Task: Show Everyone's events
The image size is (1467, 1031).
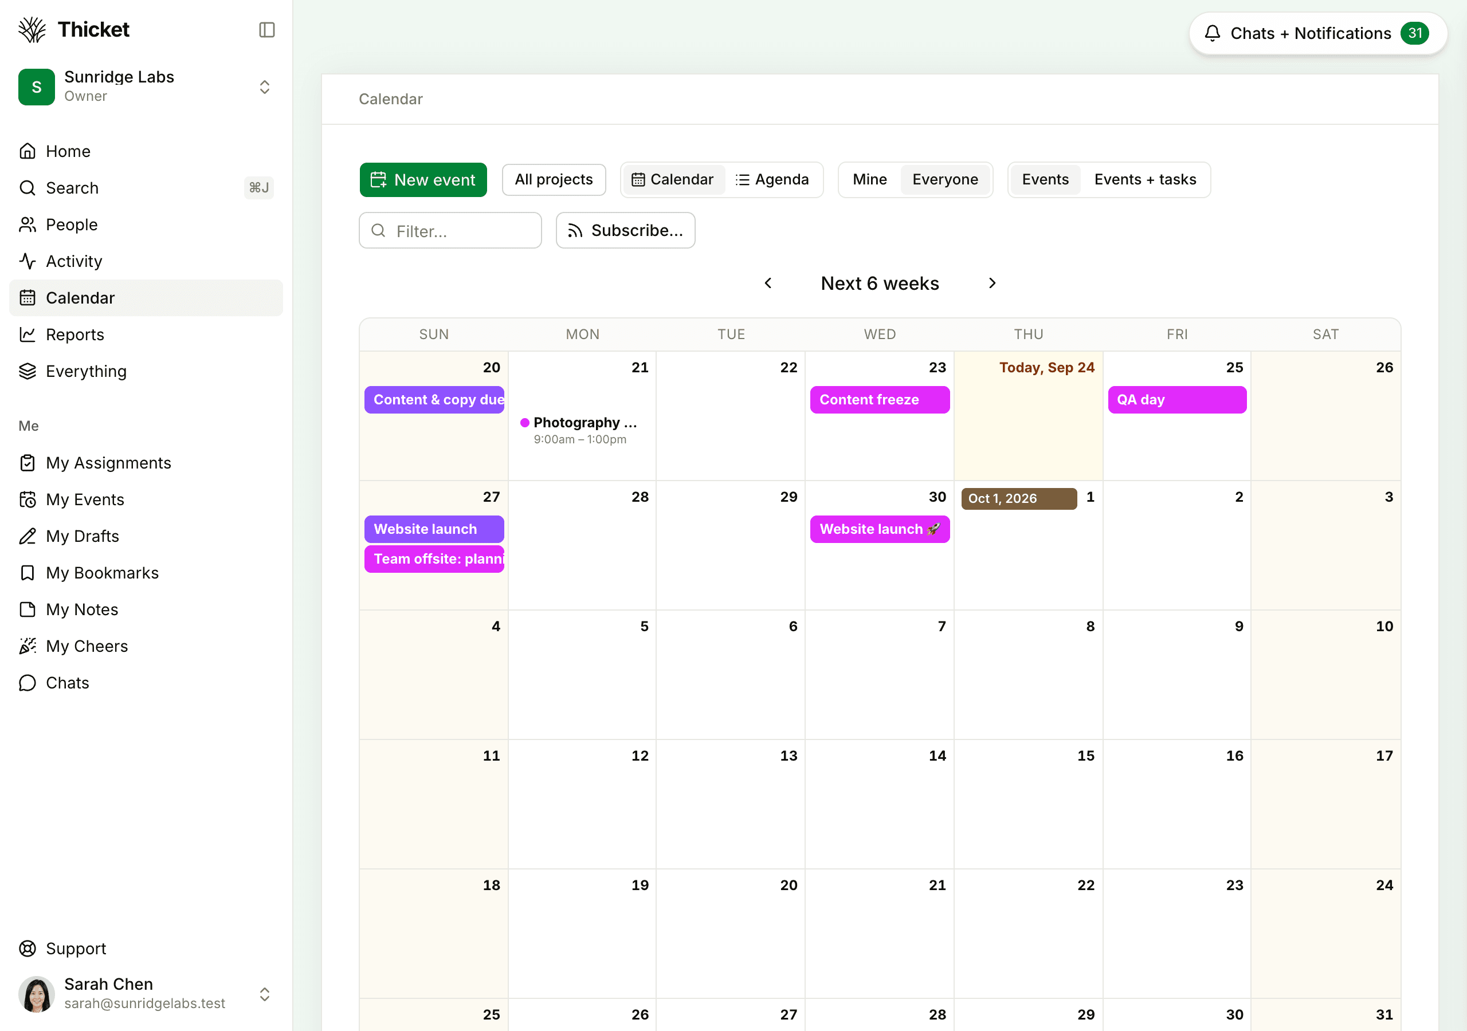Action: click(945, 180)
